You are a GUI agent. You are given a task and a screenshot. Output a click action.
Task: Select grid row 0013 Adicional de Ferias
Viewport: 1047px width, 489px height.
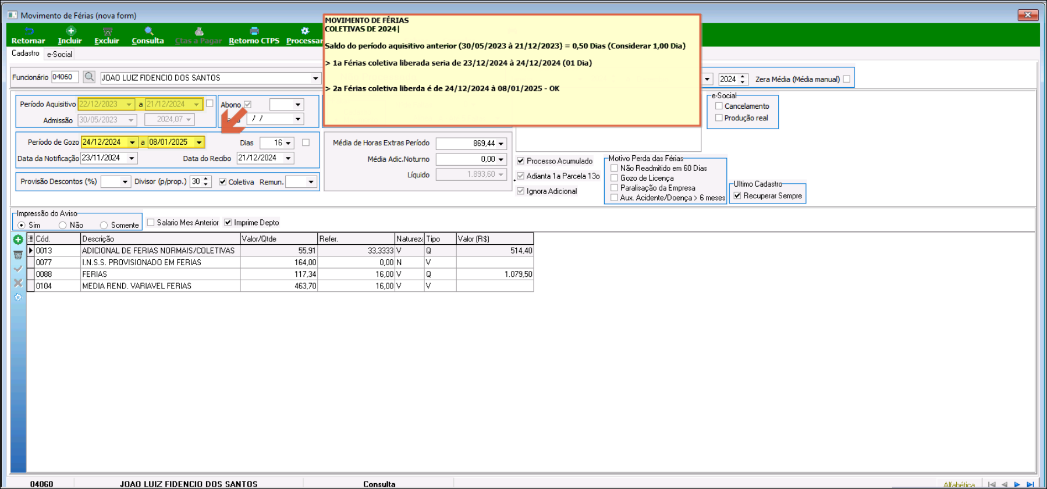pos(280,251)
